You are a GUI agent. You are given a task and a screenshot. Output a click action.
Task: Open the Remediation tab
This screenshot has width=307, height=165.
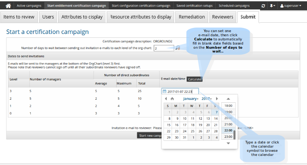coord(192,17)
